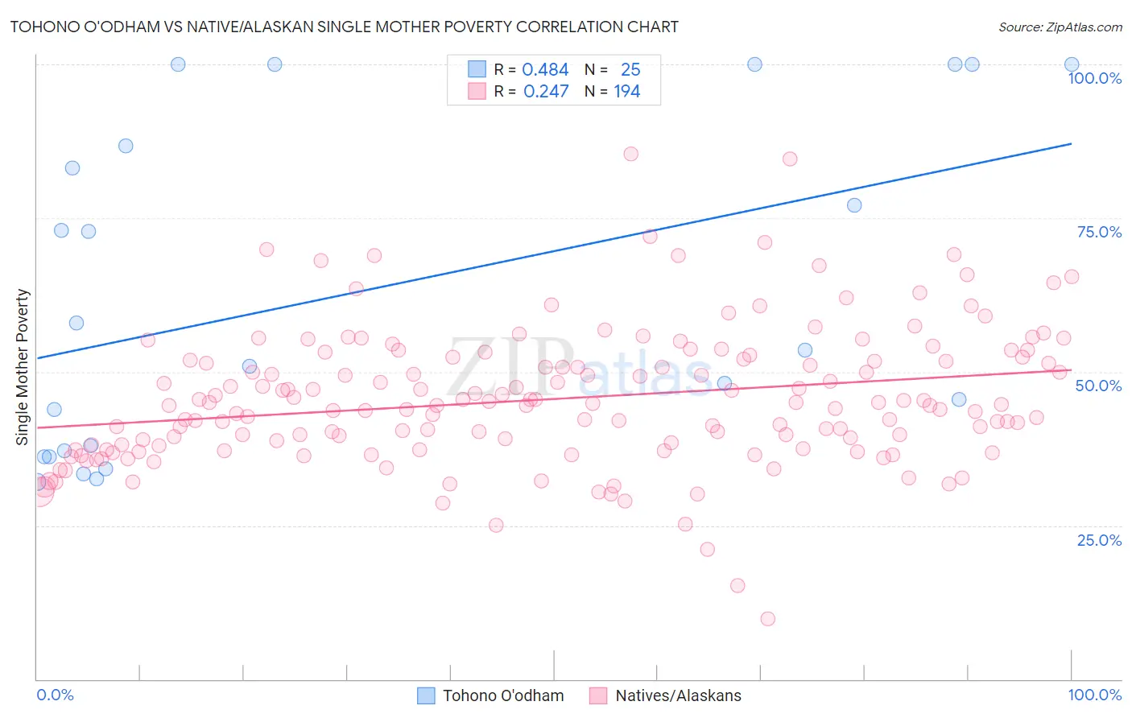Click the pink R = 0.247 stats swatch
1132x718 pixels.
click(477, 91)
